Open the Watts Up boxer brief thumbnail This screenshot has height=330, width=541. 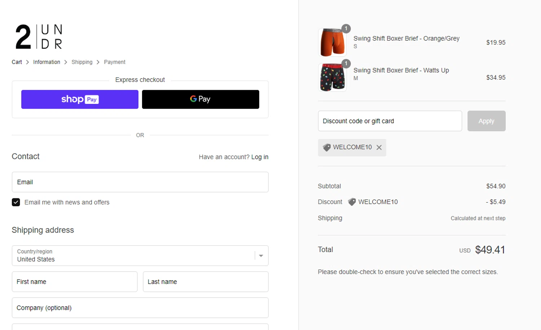pos(332,77)
